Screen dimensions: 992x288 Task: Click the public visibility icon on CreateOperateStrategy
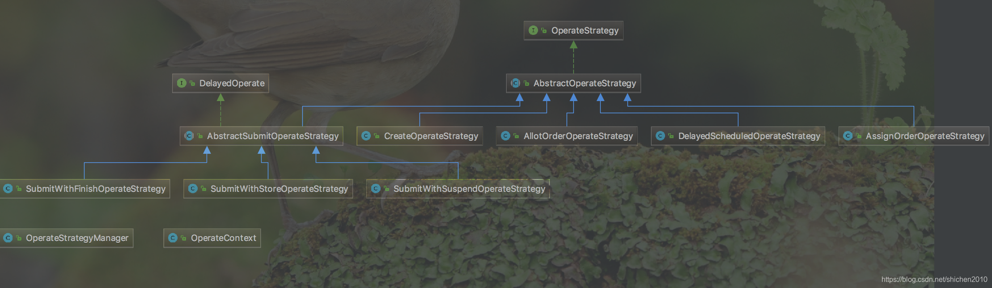(x=377, y=136)
